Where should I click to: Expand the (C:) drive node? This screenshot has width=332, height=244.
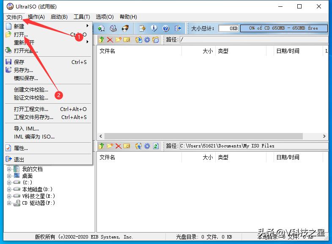(x=9, y=183)
